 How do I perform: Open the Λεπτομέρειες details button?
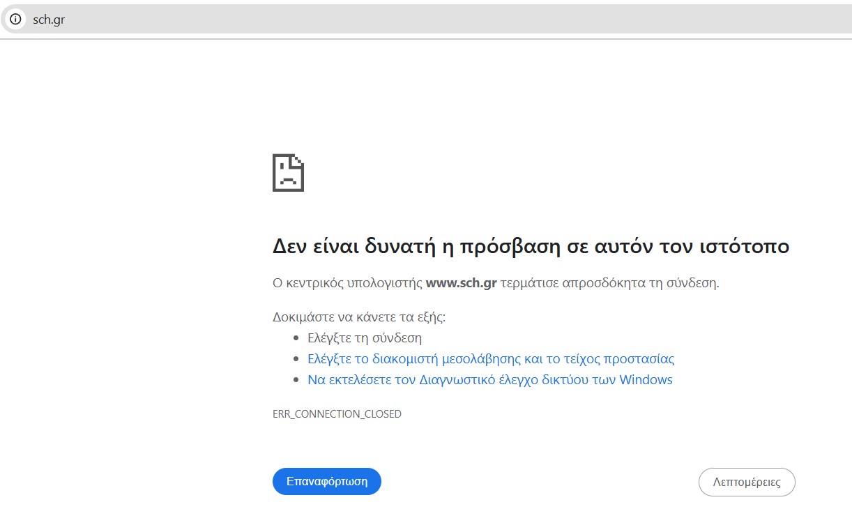click(x=746, y=482)
